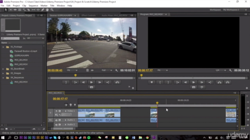
Task: Toggle Audio 2 sync lock
Action: pos(60,124)
